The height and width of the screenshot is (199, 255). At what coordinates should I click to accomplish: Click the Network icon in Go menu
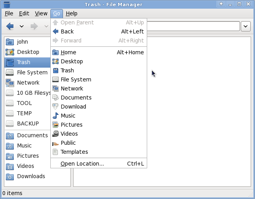click(55, 88)
